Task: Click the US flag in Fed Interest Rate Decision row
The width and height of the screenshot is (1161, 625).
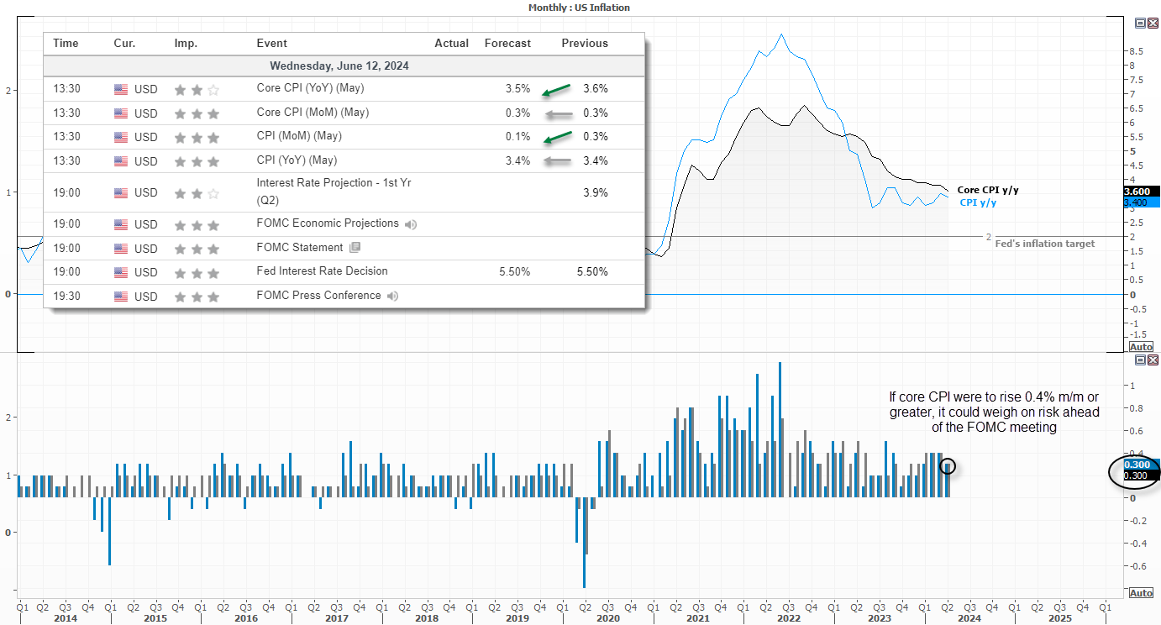Action: point(121,272)
